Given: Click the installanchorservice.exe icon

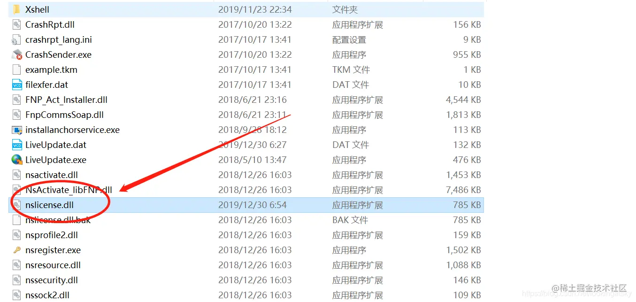Looking at the screenshot, I should click(x=16, y=130).
